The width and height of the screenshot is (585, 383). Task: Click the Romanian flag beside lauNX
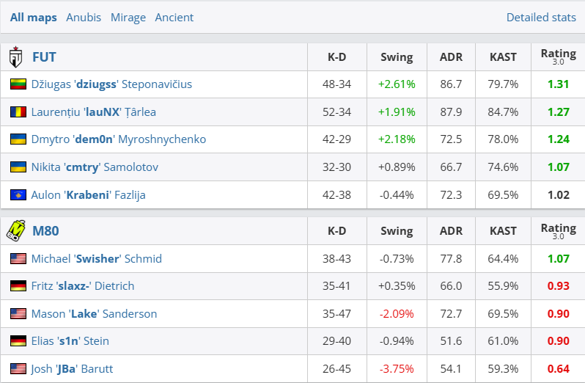(18, 112)
